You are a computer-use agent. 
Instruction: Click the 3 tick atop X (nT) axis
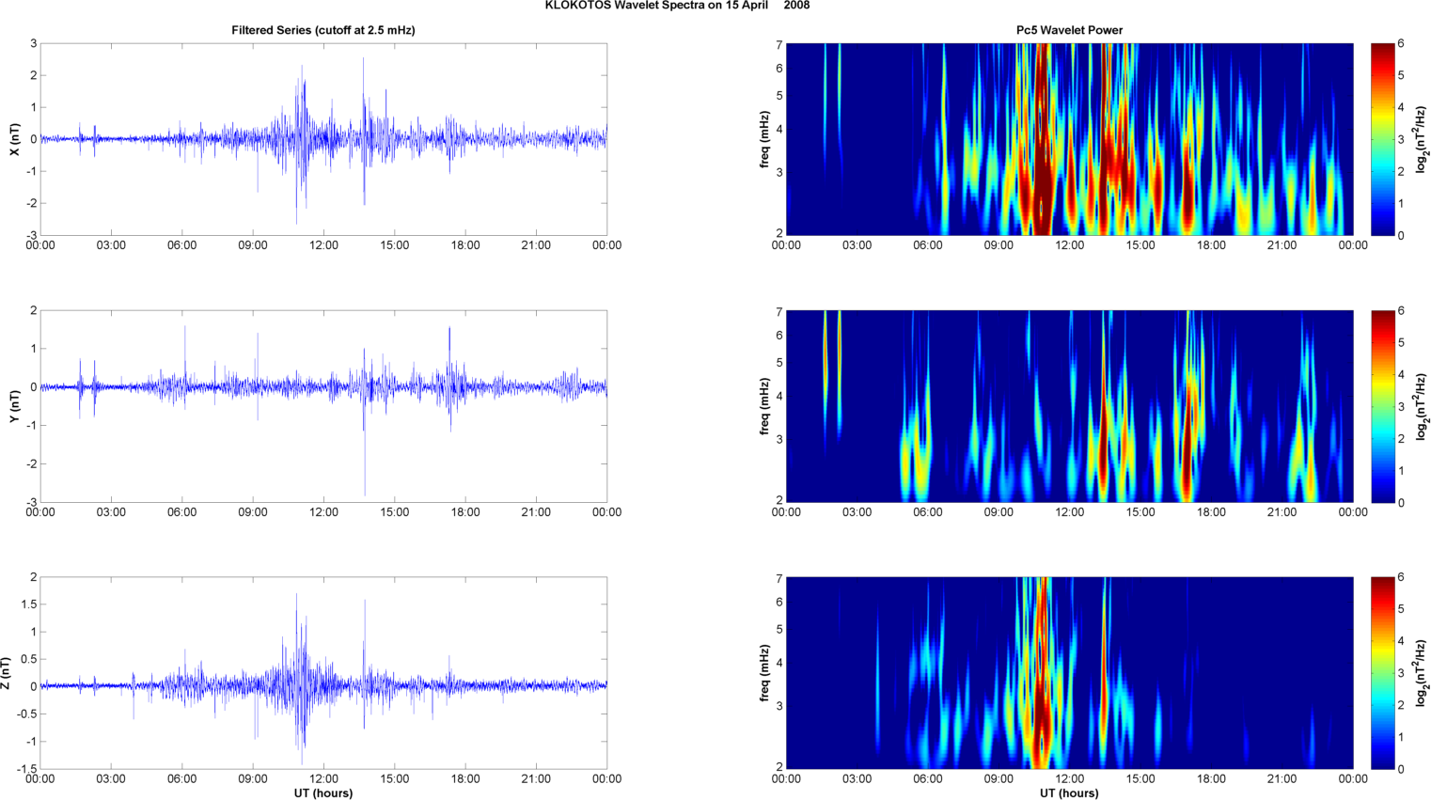pos(34,43)
